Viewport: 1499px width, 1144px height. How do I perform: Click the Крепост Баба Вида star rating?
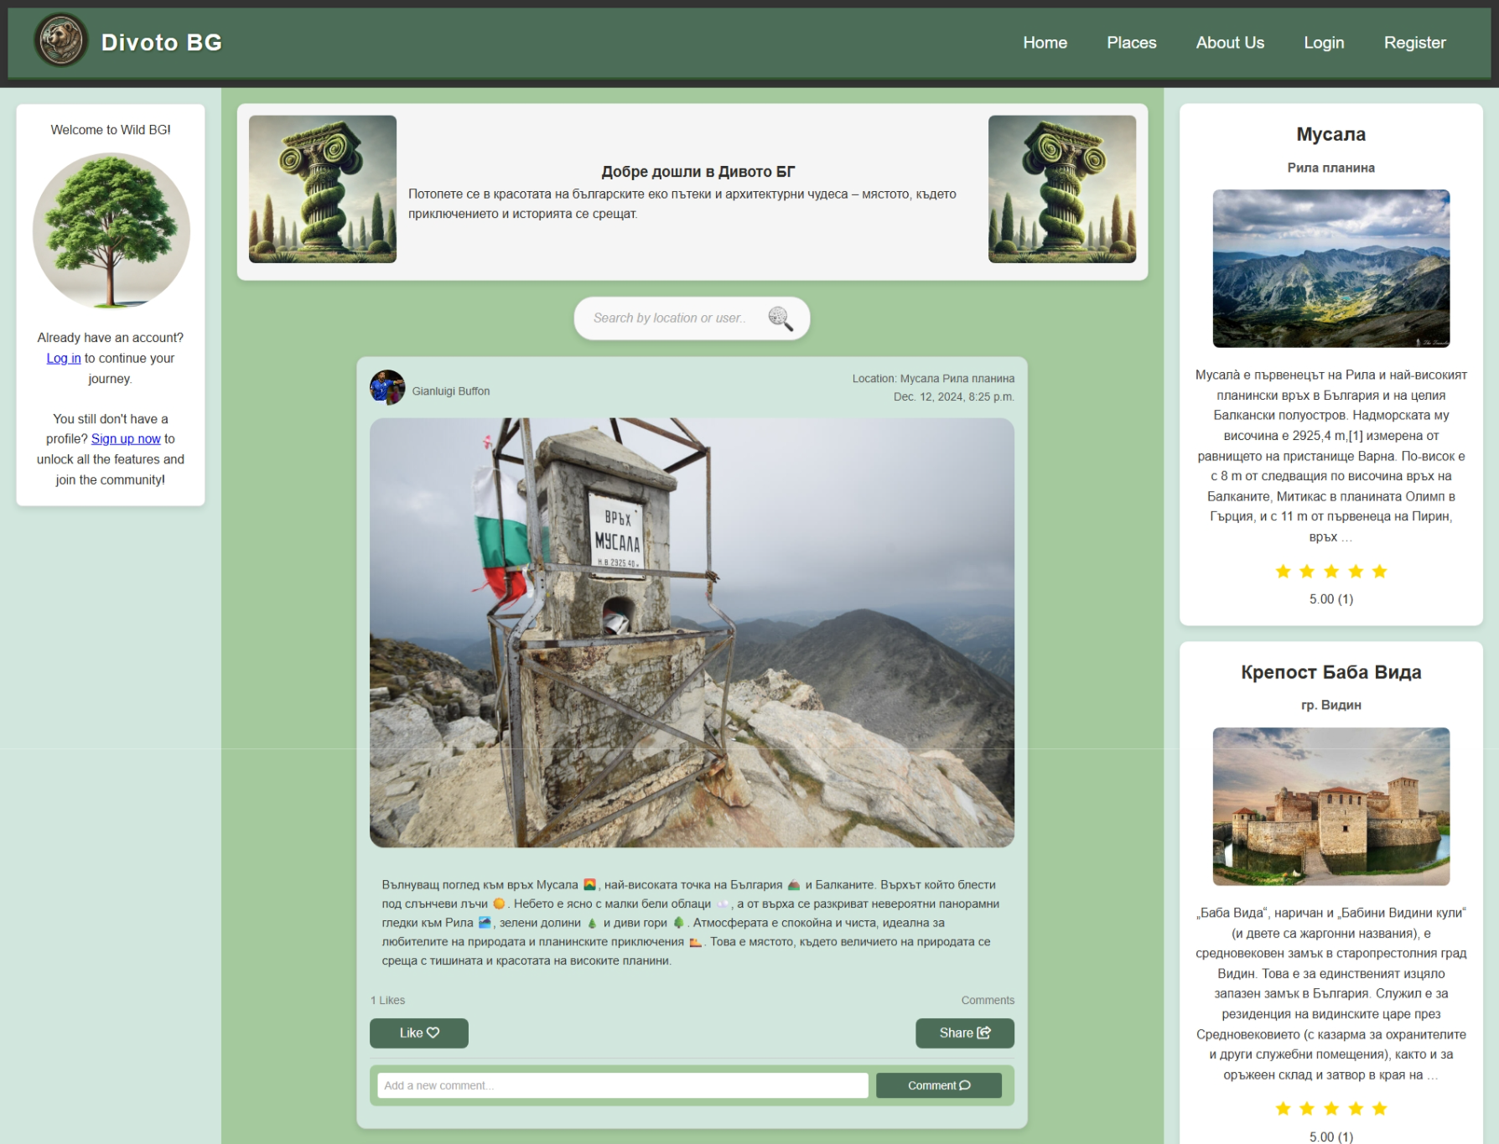point(1330,1109)
